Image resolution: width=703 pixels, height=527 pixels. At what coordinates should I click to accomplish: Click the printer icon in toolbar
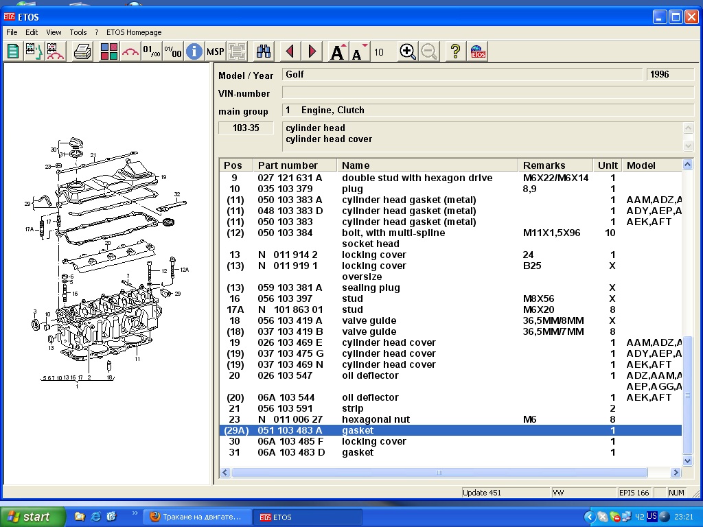pyautogui.click(x=83, y=51)
